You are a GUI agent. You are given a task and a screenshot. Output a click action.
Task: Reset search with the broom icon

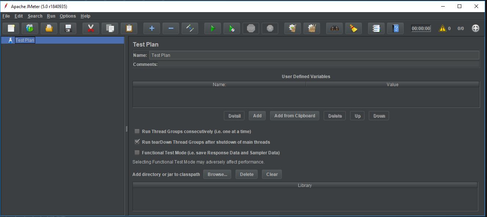coord(354,28)
